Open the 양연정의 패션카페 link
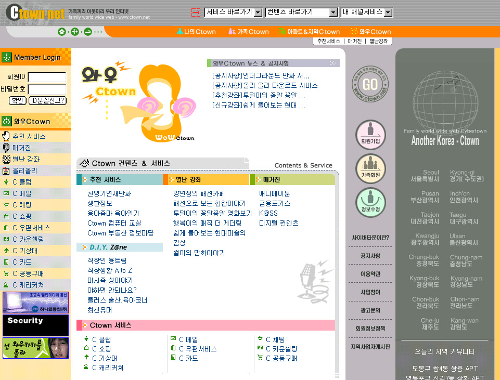The height and width of the screenshot is (380, 500). tap(199, 193)
